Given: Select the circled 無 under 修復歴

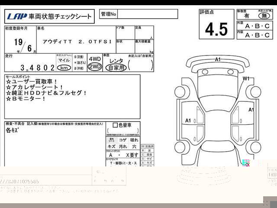Looking at the screenshot, I should 264,16.
